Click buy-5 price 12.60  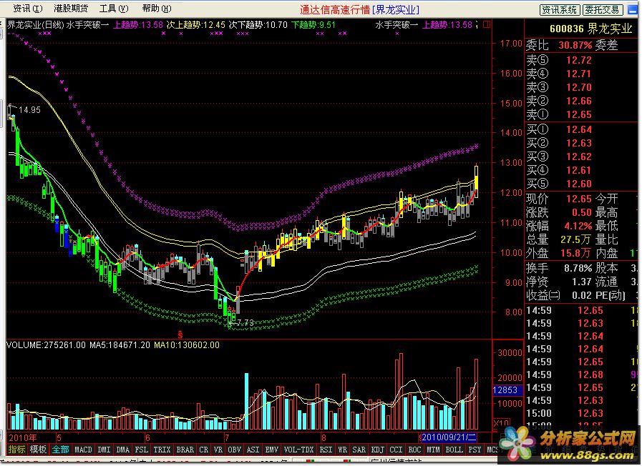click(x=579, y=184)
